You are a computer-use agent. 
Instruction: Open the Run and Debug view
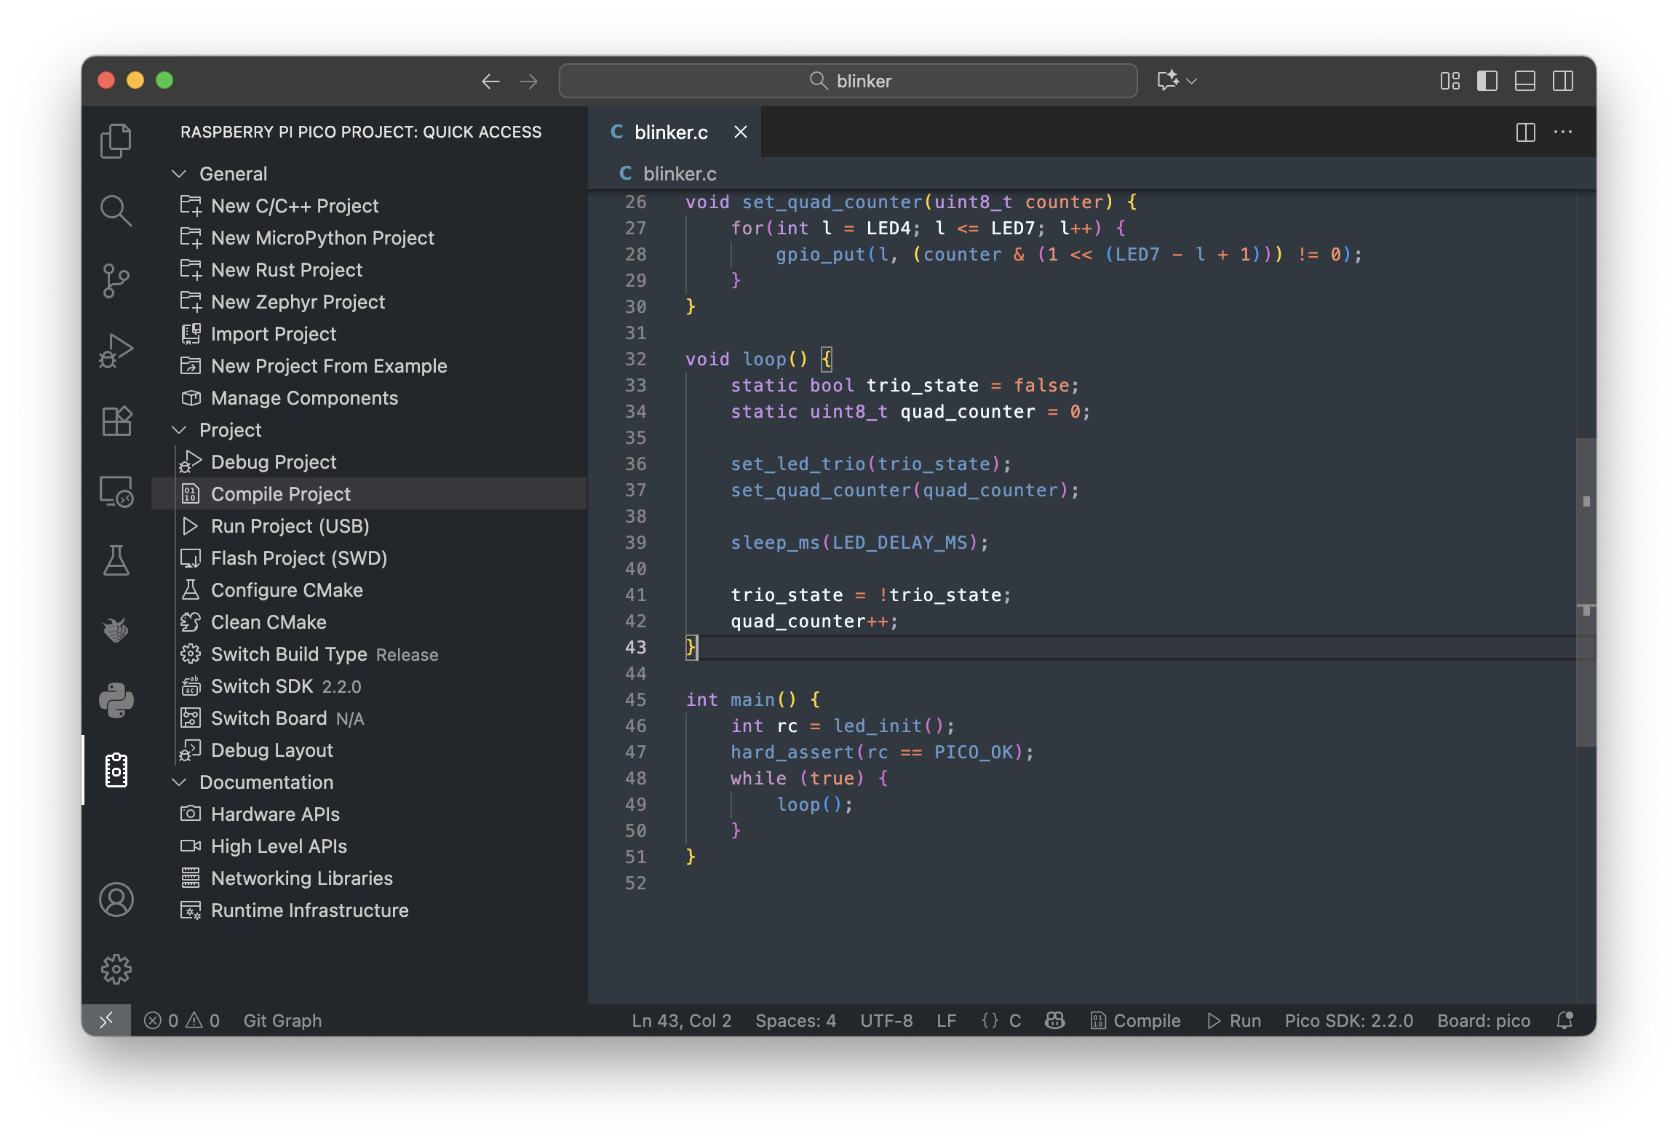pyautogui.click(x=116, y=351)
